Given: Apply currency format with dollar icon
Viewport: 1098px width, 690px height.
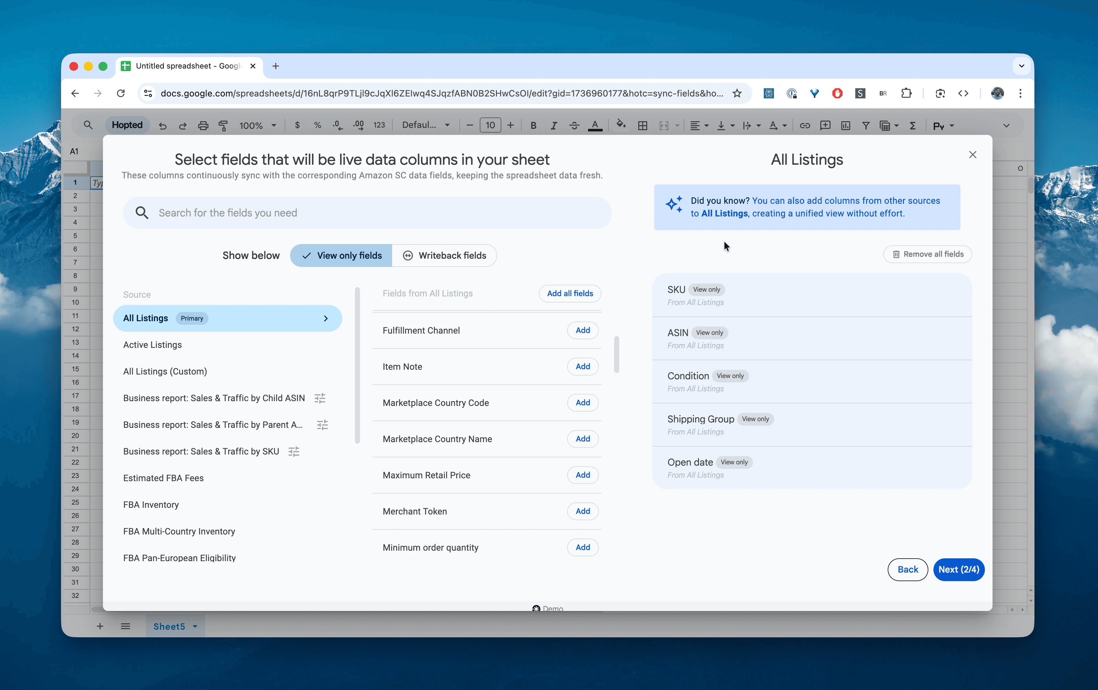Looking at the screenshot, I should (x=297, y=125).
